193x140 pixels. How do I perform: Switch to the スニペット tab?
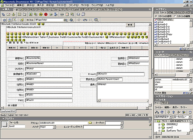[x=173, y=55]
